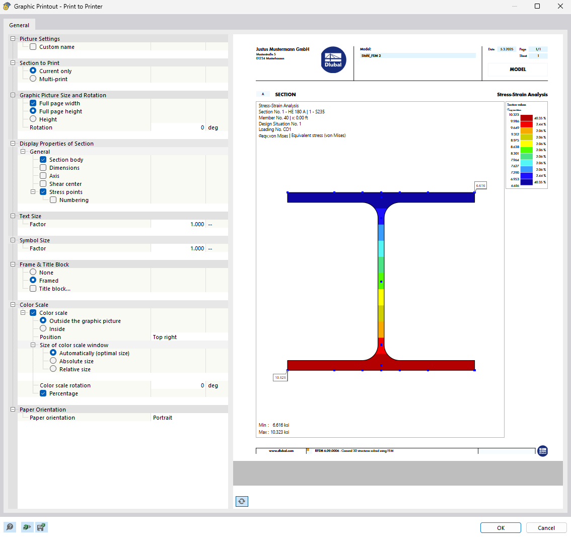Select Full page height radio button
Viewport: 571px width, 537px height.
click(x=33, y=111)
